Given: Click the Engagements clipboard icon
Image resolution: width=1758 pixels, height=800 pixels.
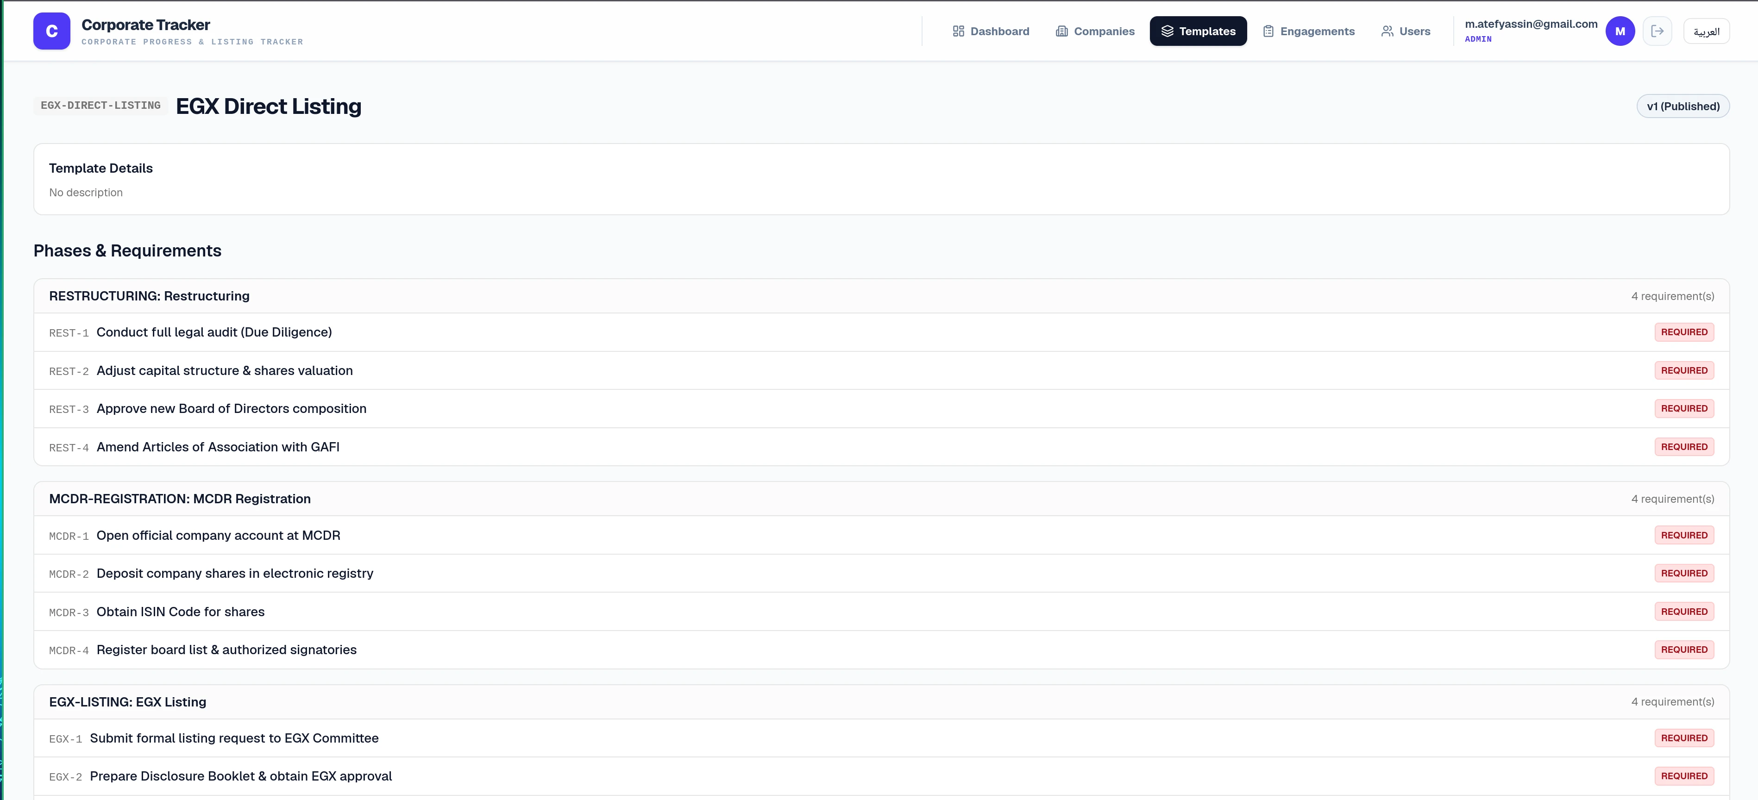Looking at the screenshot, I should tap(1268, 31).
